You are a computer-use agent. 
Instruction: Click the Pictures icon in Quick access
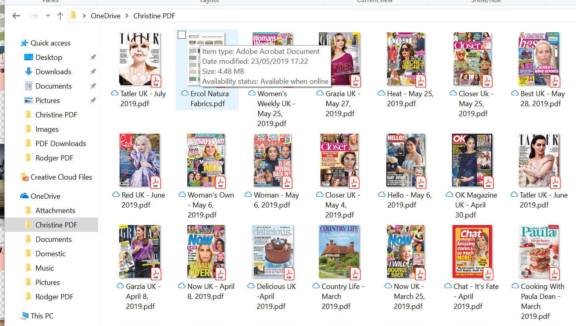point(28,101)
